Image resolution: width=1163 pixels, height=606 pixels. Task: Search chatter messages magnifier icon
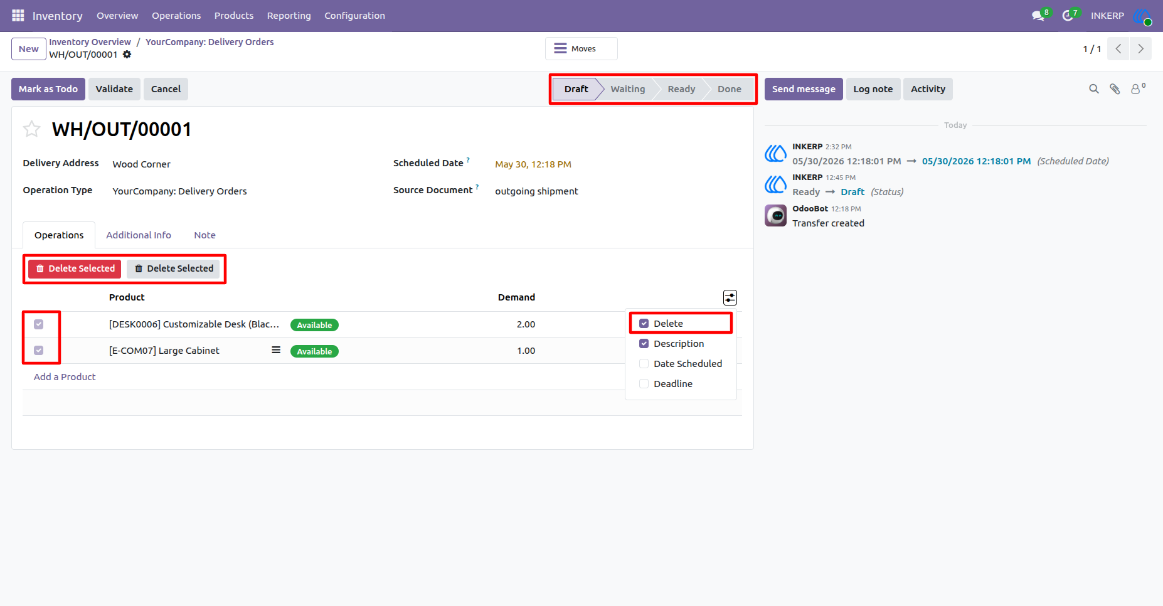point(1094,89)
